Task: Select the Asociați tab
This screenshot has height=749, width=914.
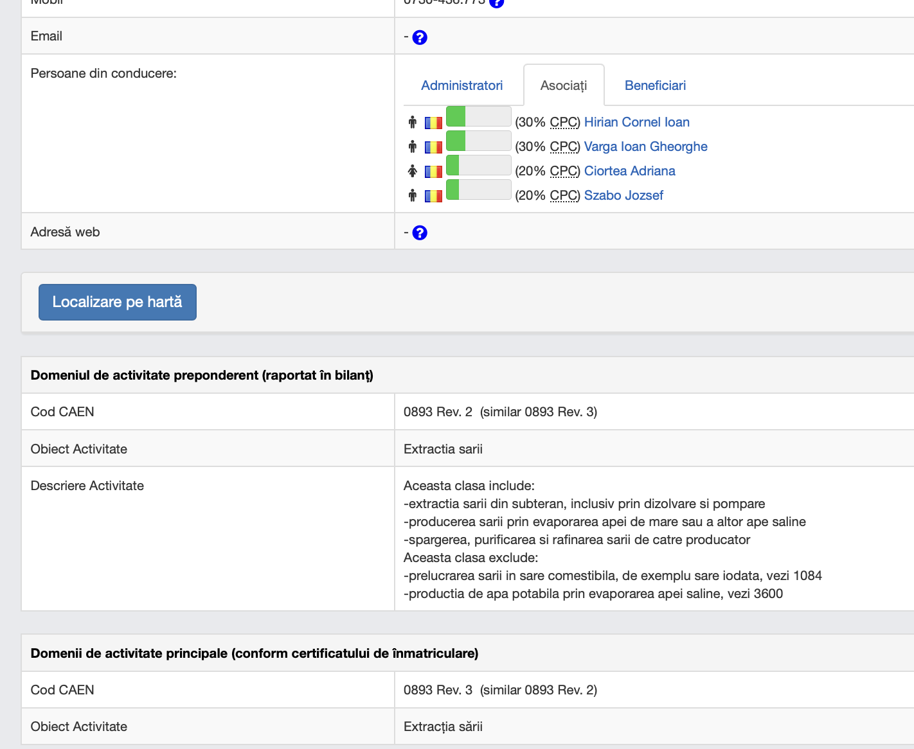Action: coord(564,85)
